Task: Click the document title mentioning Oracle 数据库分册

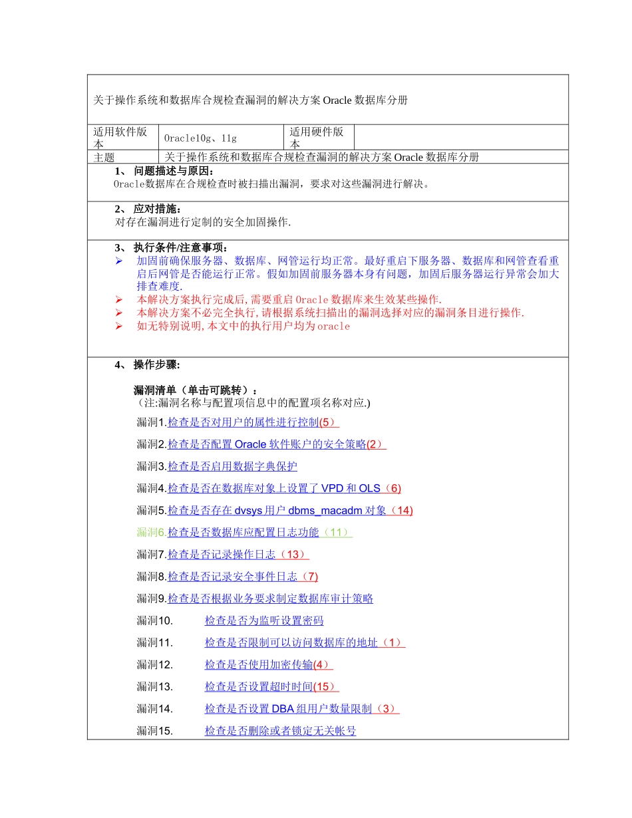Action: tap(250, 100)
